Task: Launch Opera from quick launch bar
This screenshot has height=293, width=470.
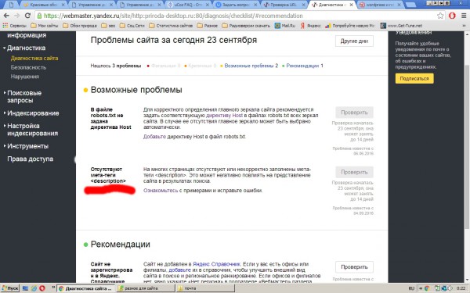Action: (42, 288)
